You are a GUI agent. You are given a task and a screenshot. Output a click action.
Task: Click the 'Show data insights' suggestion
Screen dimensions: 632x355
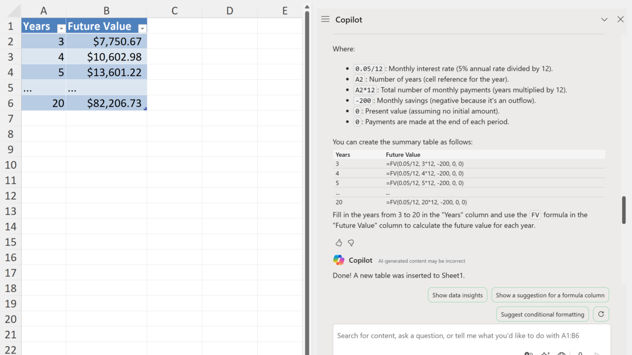coord(458,295)
